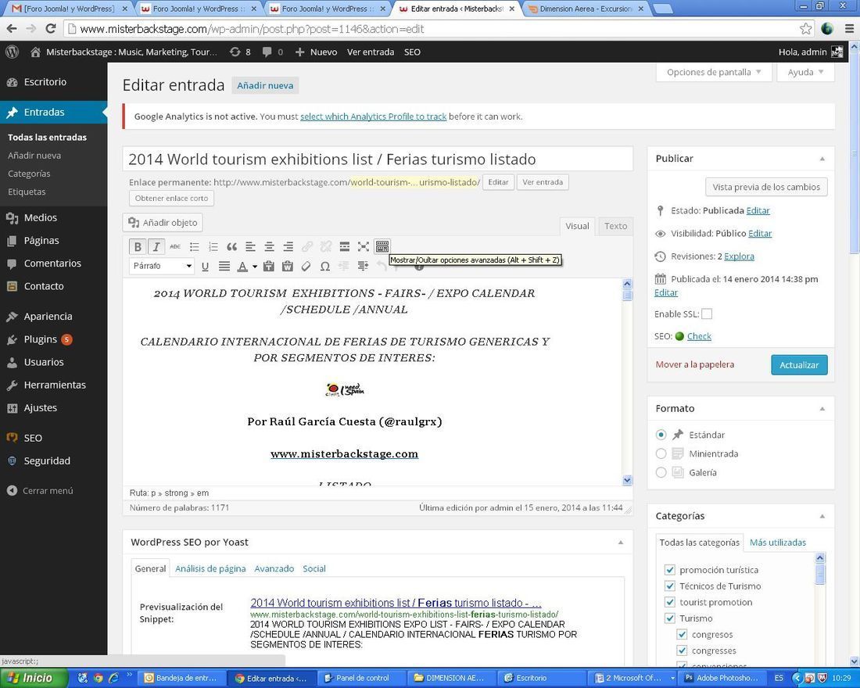Image resolution: width=860 pixels, height=688 pixels.
Task: Uncheck promoción turística category
Action: click(670, 570)
